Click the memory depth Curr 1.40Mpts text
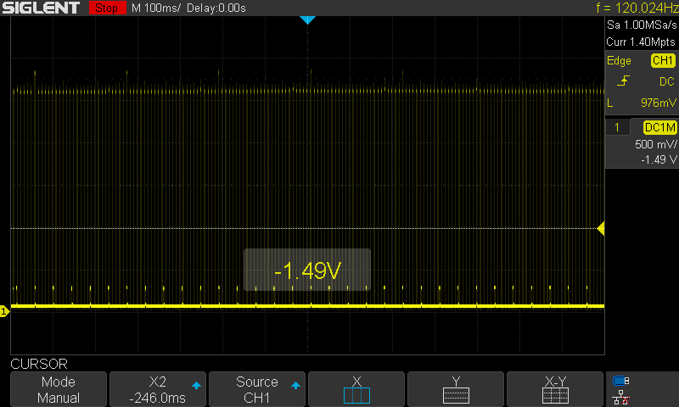 [641, 42]
